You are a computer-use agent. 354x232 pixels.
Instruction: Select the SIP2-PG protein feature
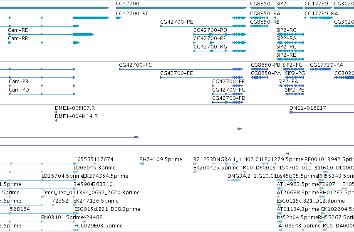tap(295, 77)
